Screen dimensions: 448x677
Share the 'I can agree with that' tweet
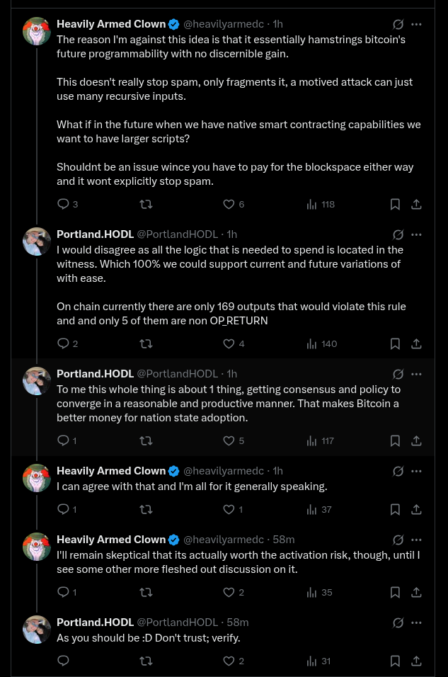click(x=417, y=509)
